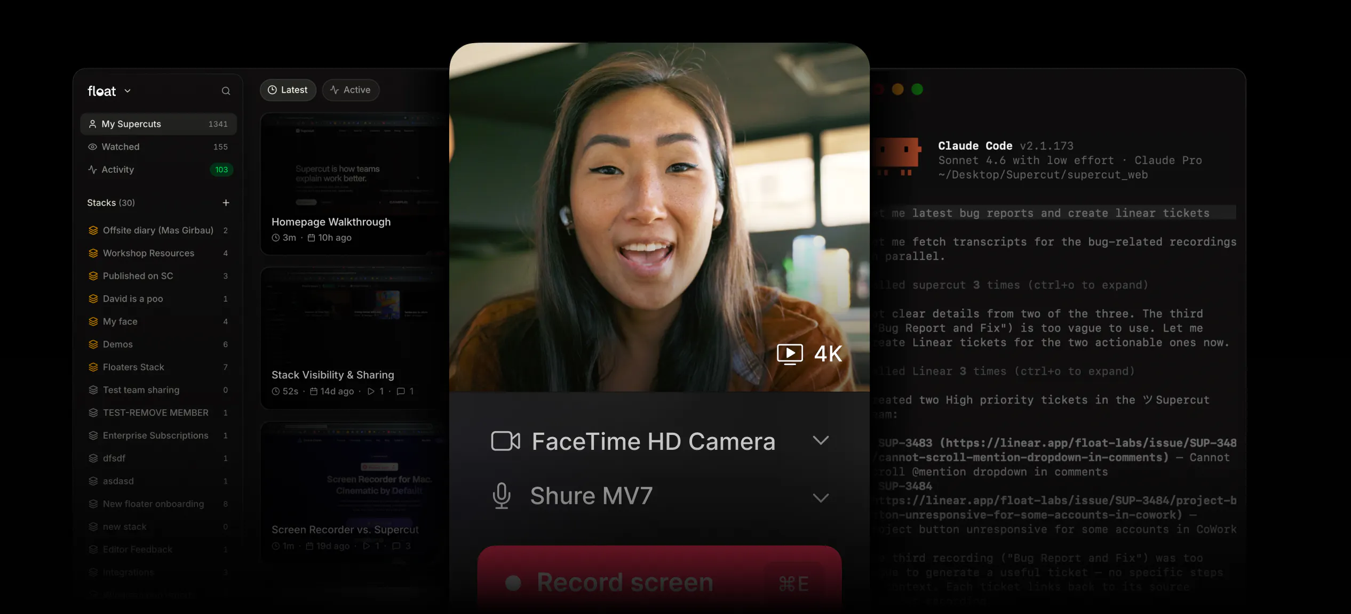
Task: Open the Screen Recorder vs. Supercut thumbnail
Action: (354, 471)
